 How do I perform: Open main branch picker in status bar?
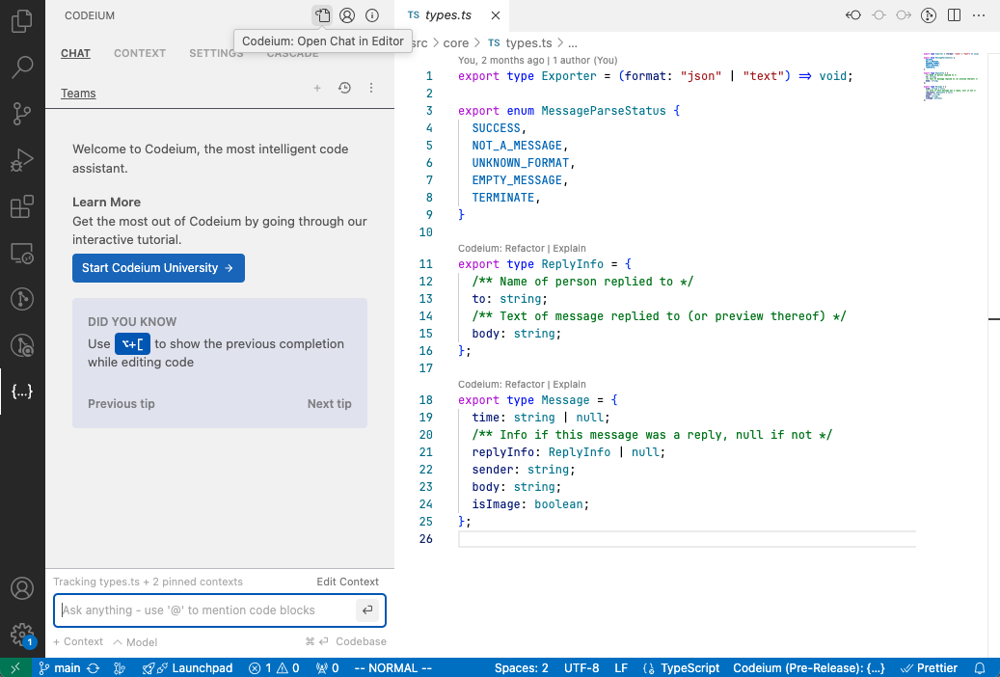60,667
